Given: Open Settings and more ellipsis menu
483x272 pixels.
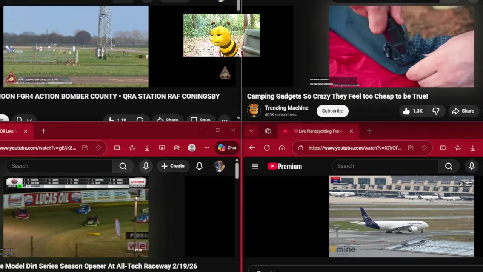Looking at the screenshot, I should click(207, 148).
